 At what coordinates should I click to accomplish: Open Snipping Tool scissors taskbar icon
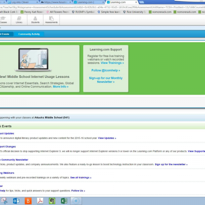point(4,201)
